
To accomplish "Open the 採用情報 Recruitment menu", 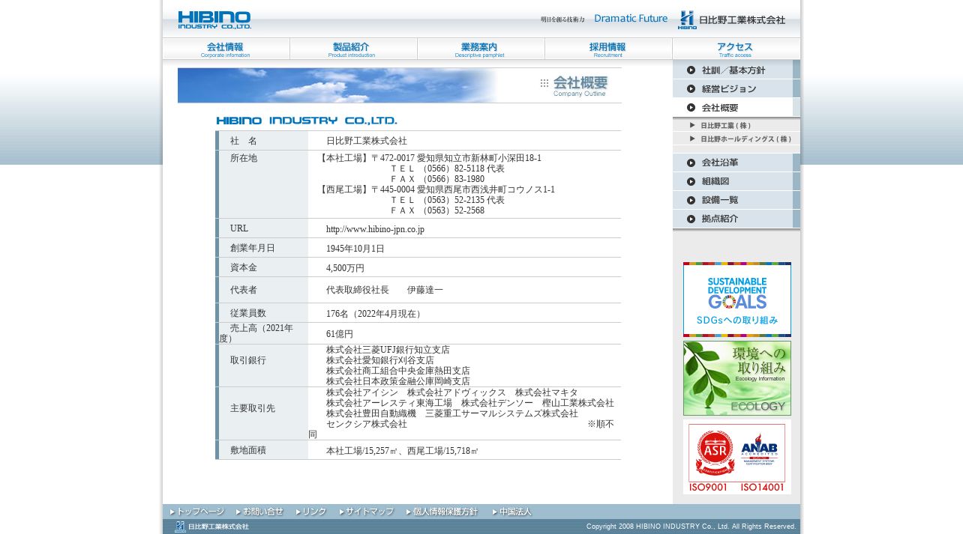I will click(608, 49).
